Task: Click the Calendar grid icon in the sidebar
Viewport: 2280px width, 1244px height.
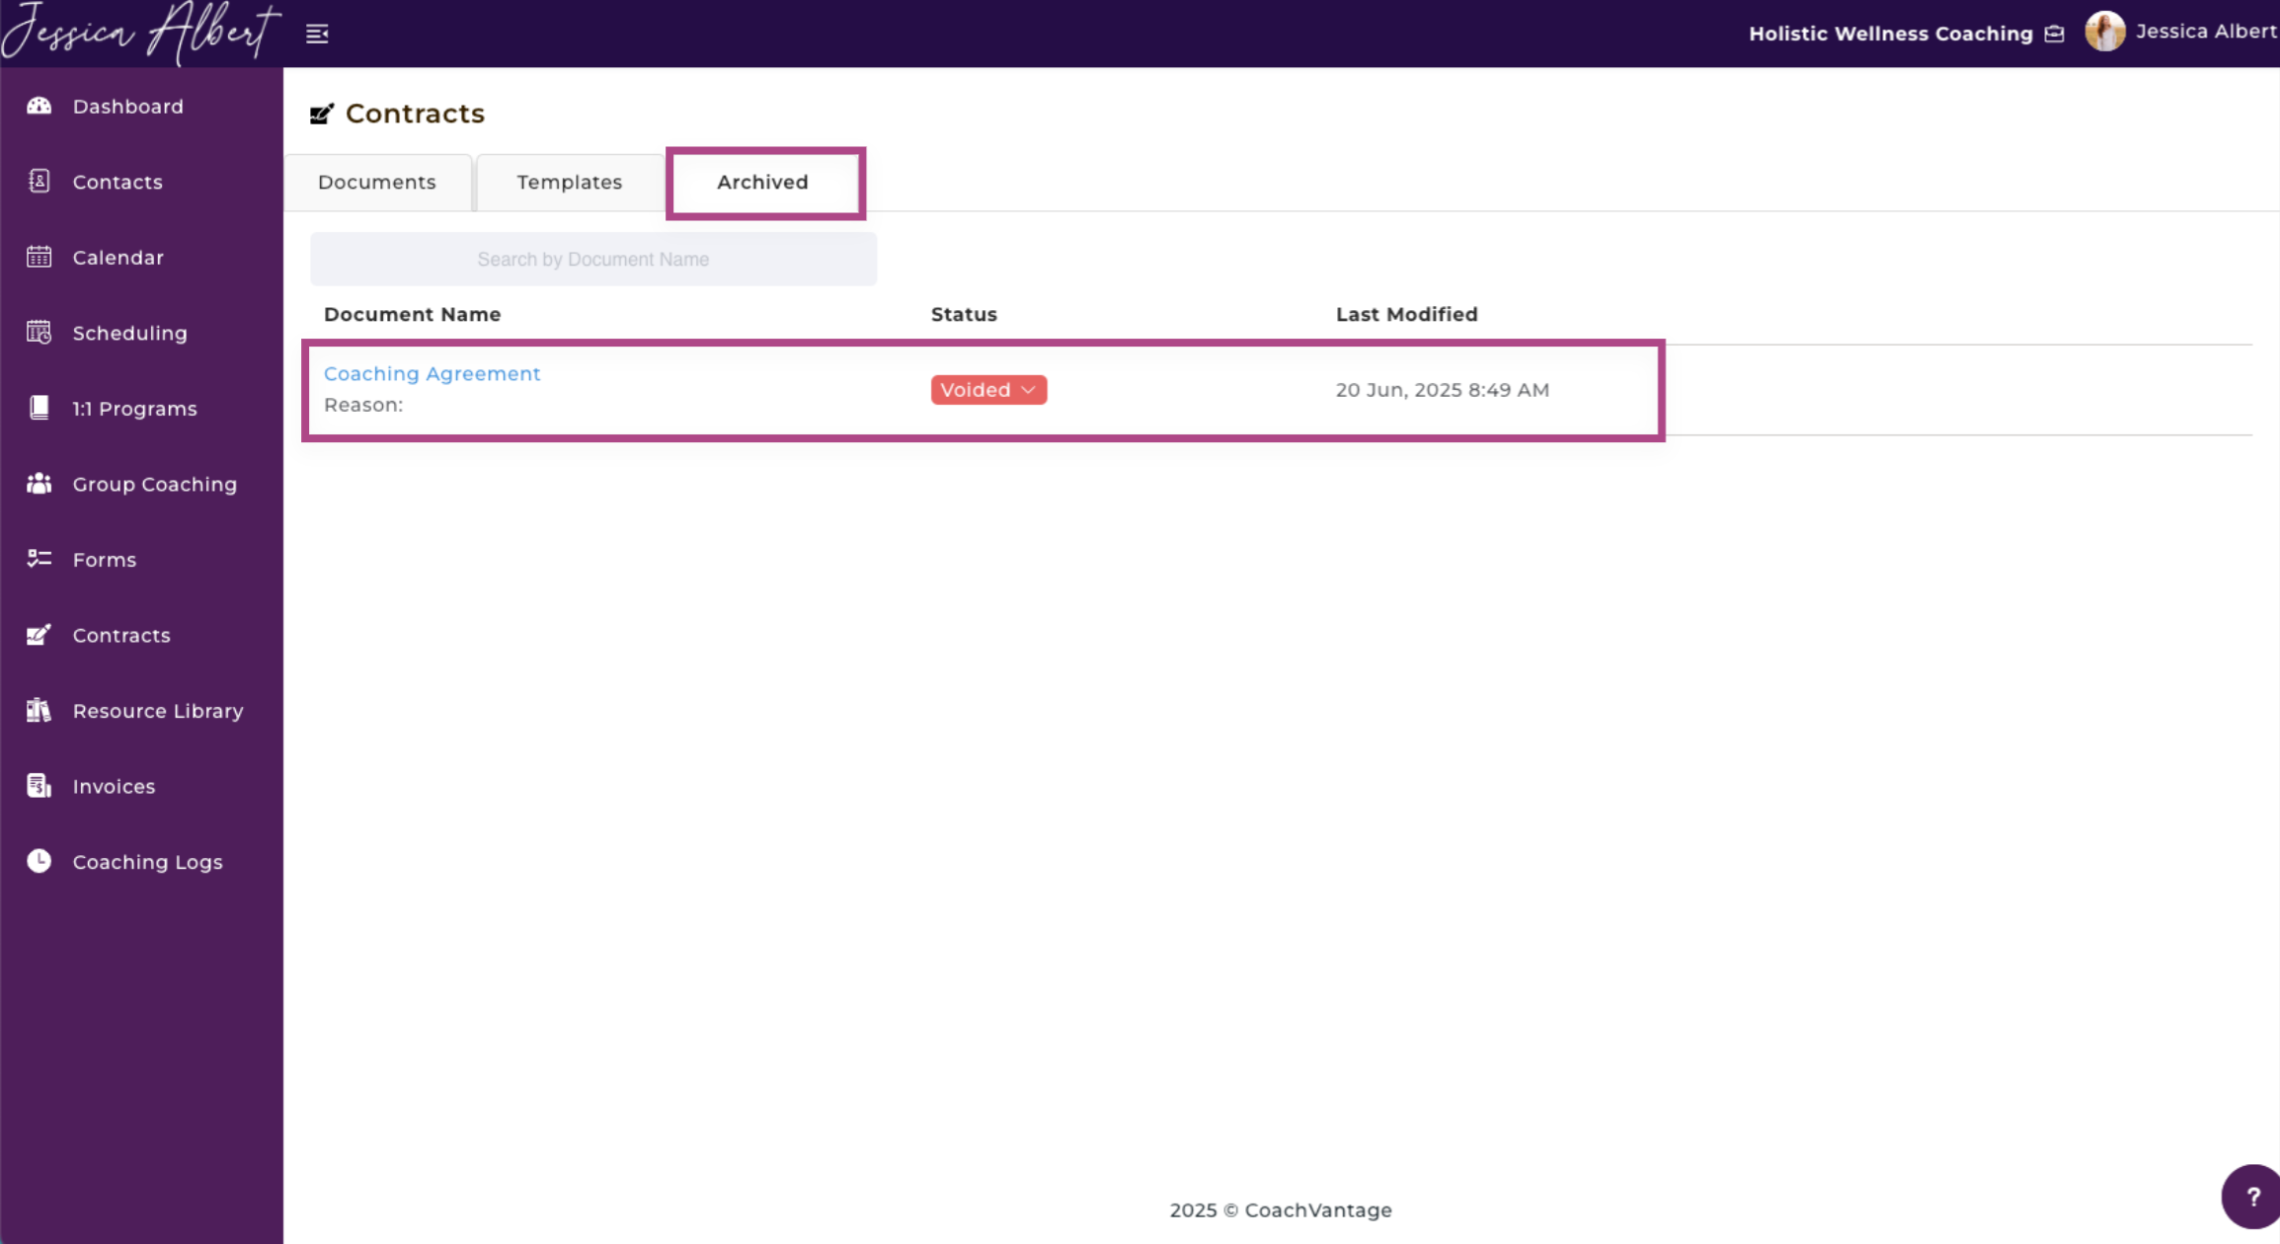Action: point(39,257)
